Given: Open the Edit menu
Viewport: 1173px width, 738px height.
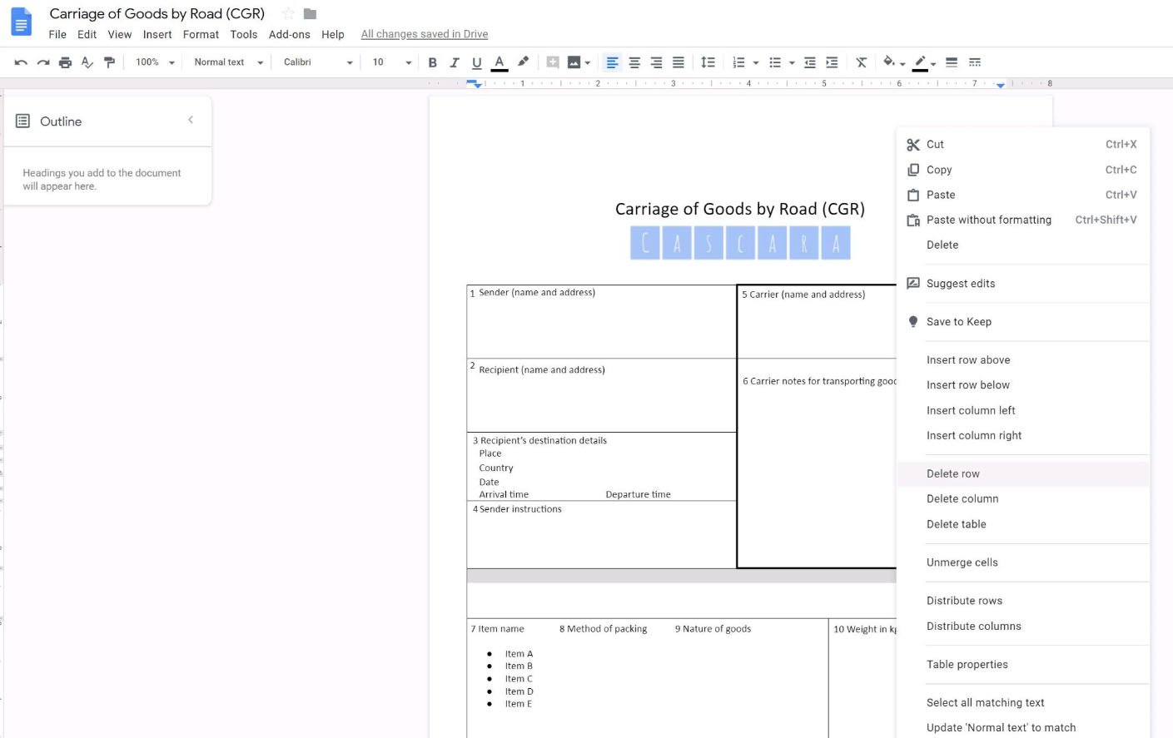Looking at the screenshot, I should tap(87, 34).
